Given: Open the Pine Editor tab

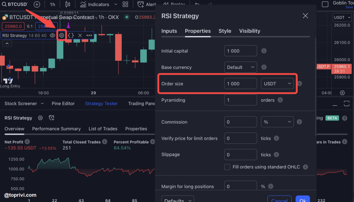Looking at the screenshot, I should (x=63, y=104).
